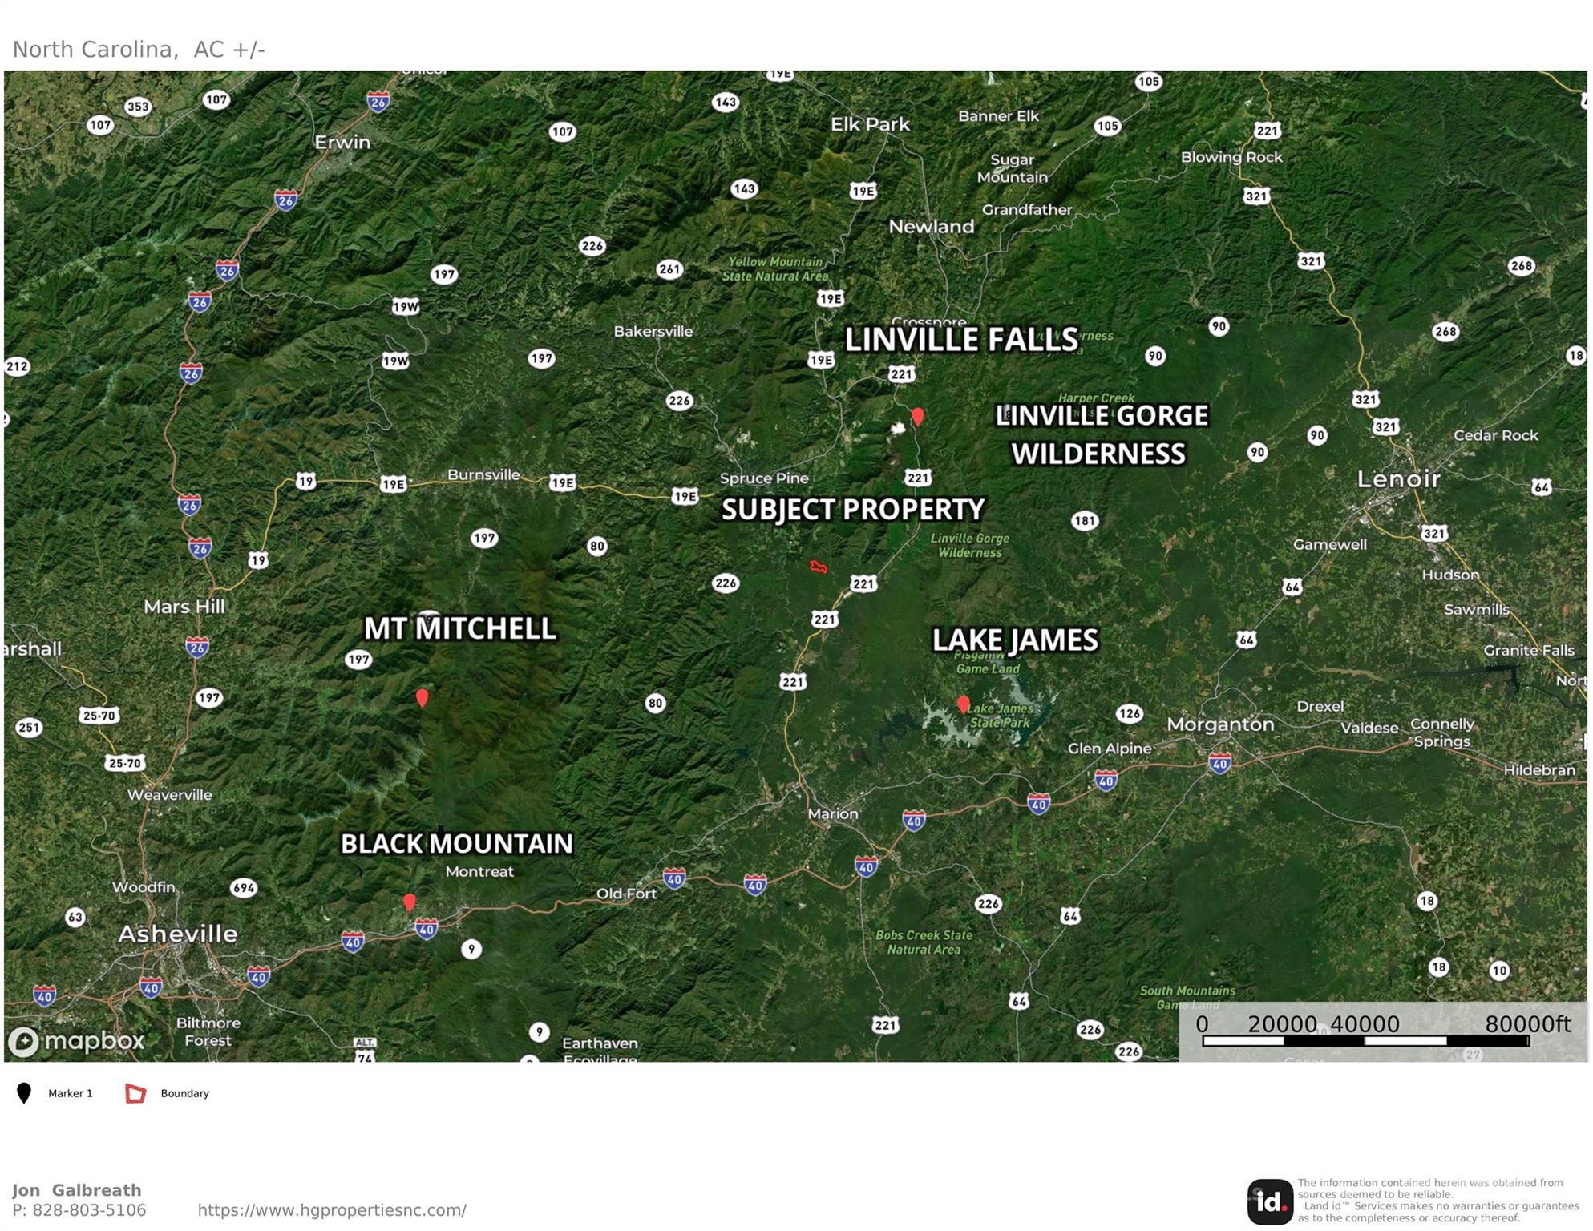Click the red Boundary legend icon
Screen dimensions: 1593x1231
(135, 1093)
